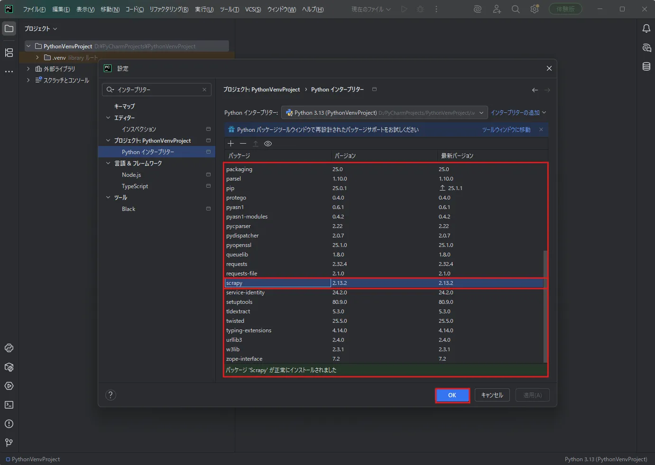The height and width of the screenshot is (465, 655).
Task: Open the Python interpreter dropdown
Action: (x=384, y=113)
